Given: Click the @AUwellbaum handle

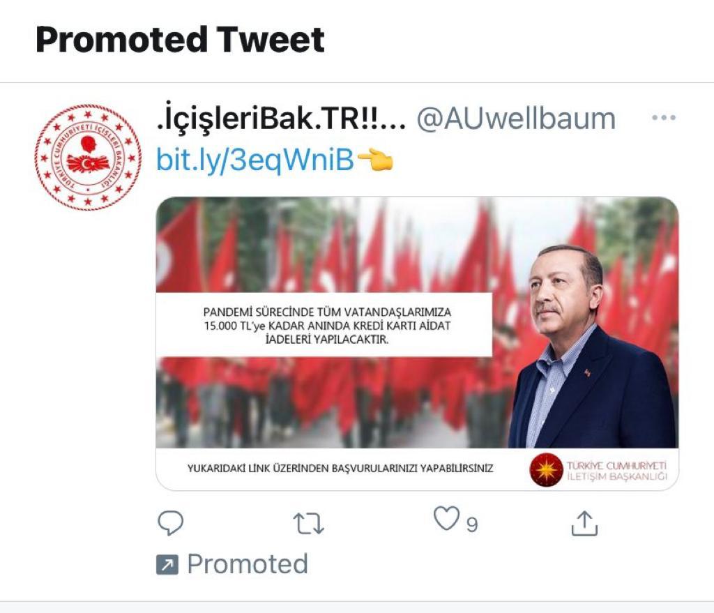Looking at the screenshot, I should point(516,119).
